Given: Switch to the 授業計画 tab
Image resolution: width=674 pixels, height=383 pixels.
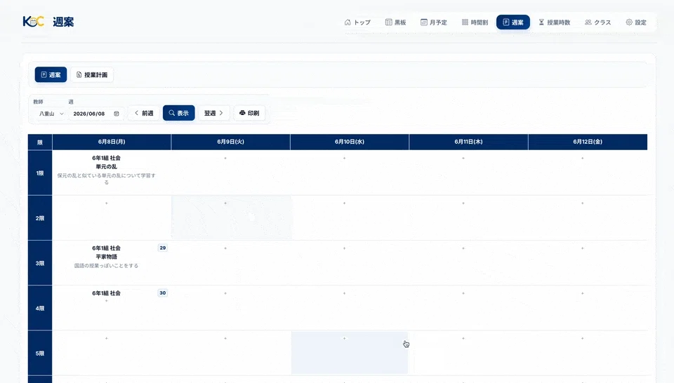Looking at the screenshot, I should click(x=92, y=75).
